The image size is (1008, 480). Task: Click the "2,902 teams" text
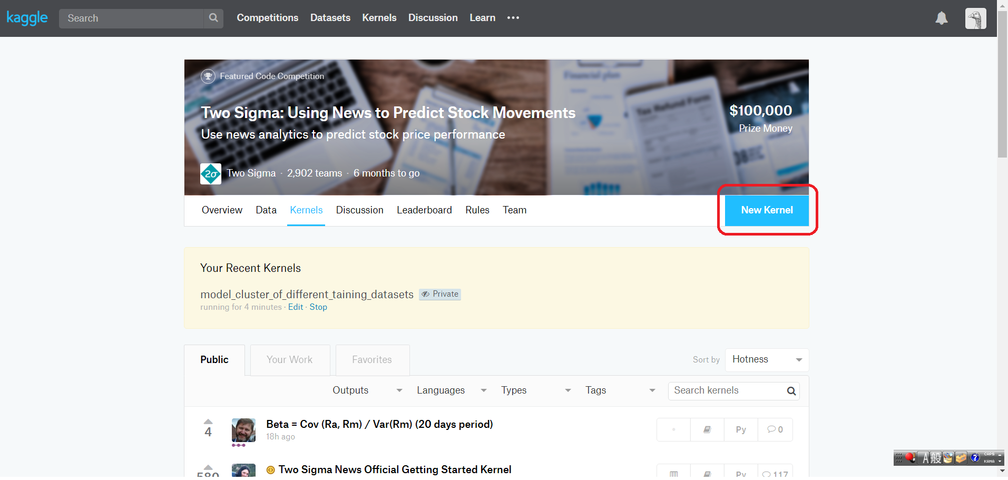click(x=315, y=173)
